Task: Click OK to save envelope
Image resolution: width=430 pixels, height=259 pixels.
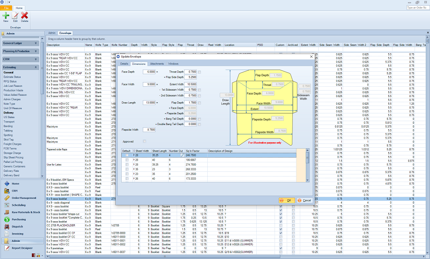Action: pyautogui.click(x=287, y=201)
